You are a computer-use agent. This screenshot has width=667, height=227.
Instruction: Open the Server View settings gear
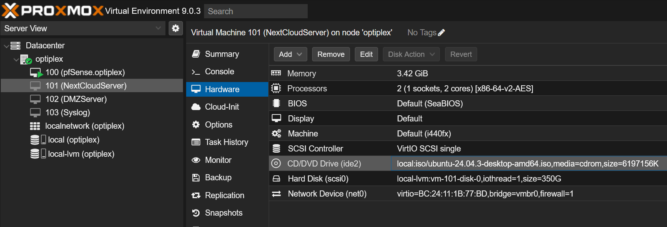coord(176,28)
